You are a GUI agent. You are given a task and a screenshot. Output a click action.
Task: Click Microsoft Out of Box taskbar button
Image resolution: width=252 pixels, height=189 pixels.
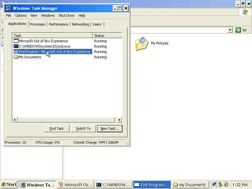76,185
